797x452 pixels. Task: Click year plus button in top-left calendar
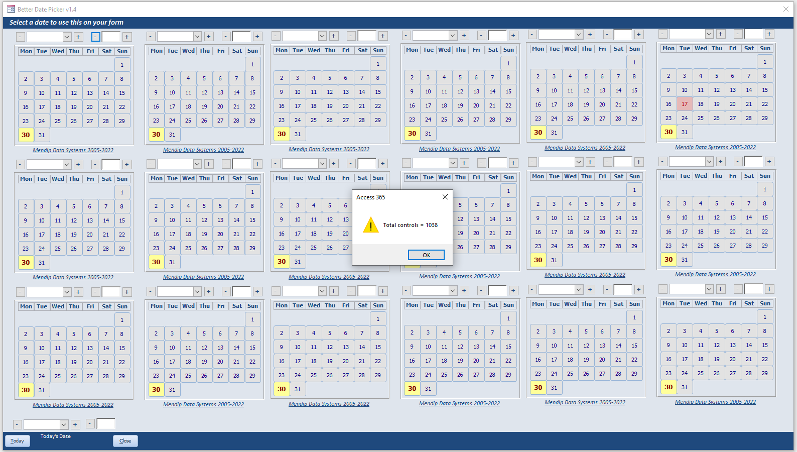(x=127, y=37)
